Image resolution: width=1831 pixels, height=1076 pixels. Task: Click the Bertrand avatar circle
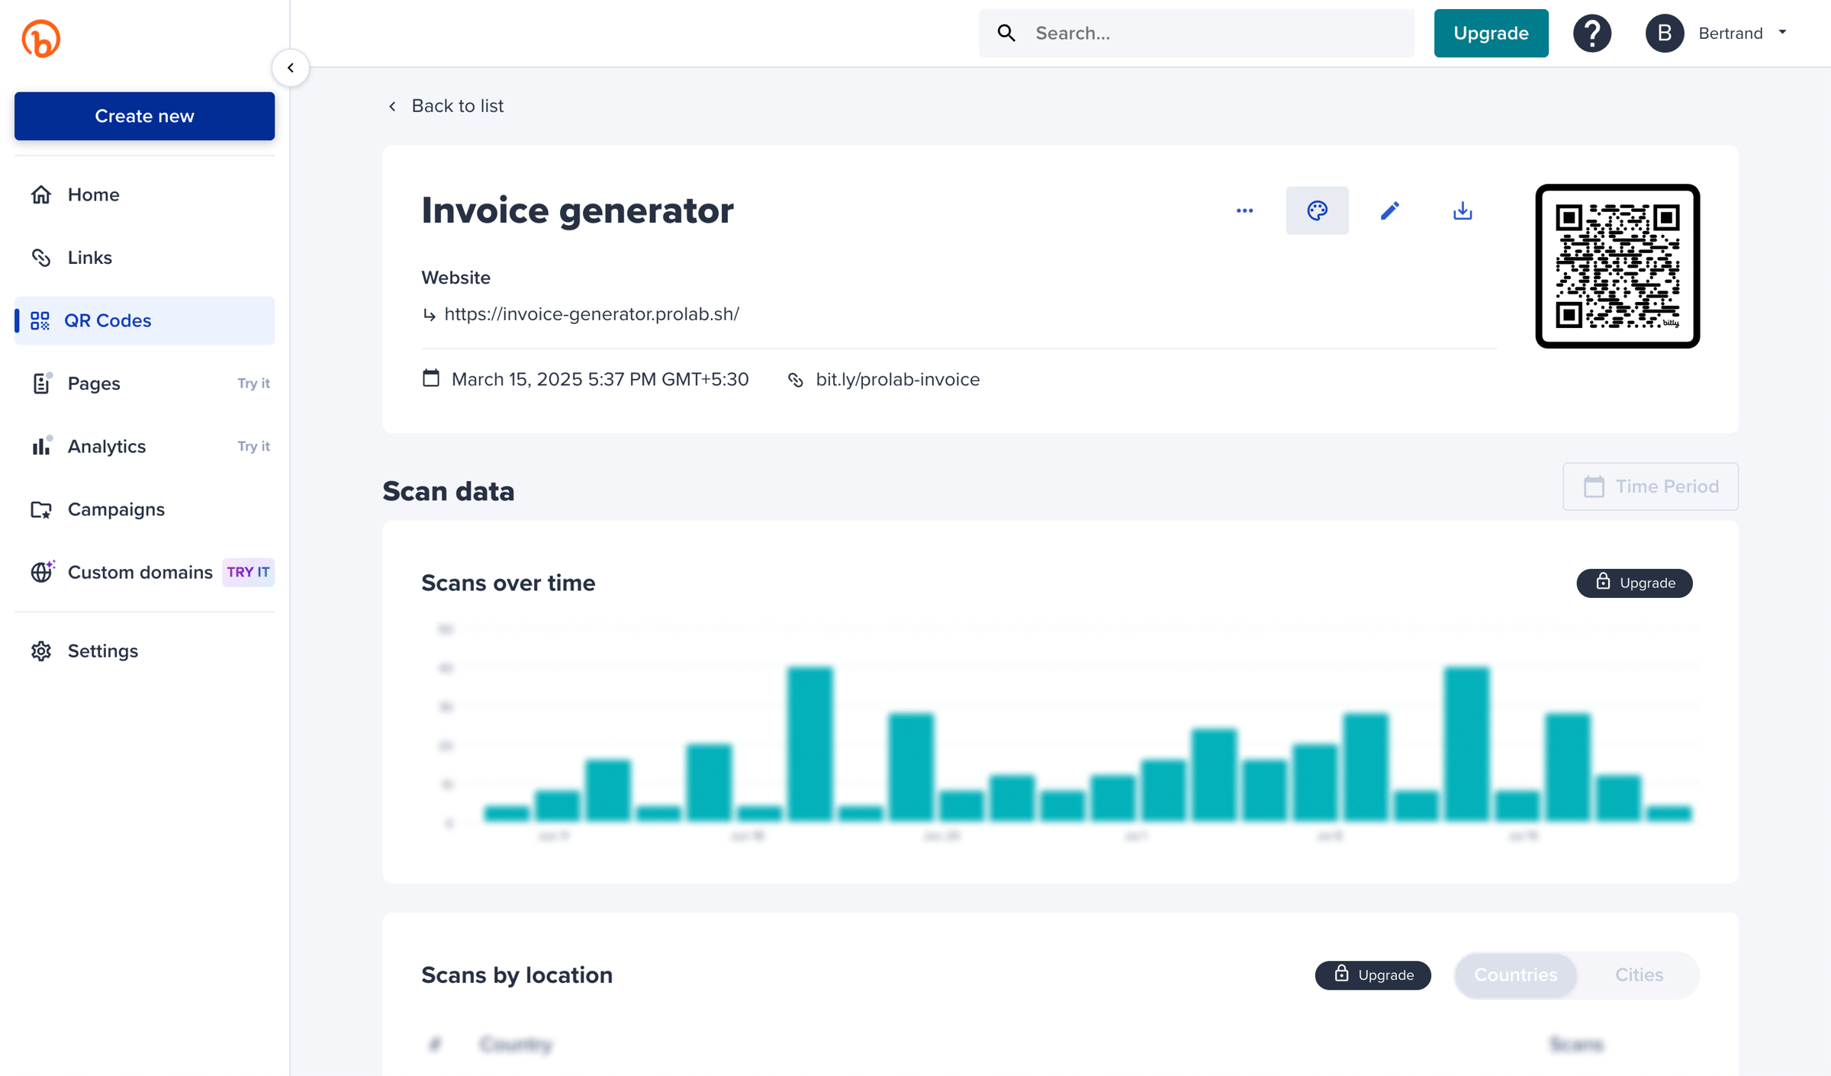pyautogui.click(x=1664, y=34)
